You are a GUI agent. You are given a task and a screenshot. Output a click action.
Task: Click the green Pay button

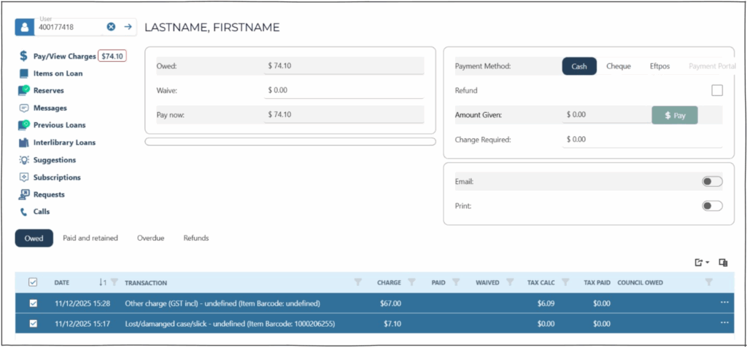[674, 115]
